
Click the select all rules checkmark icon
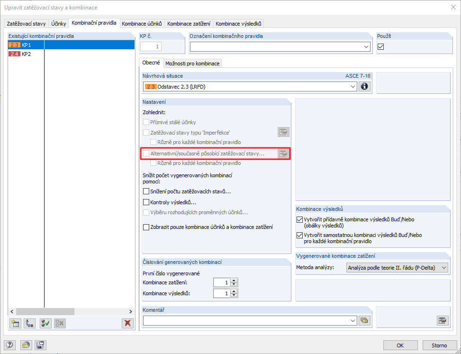coord(45,323)
